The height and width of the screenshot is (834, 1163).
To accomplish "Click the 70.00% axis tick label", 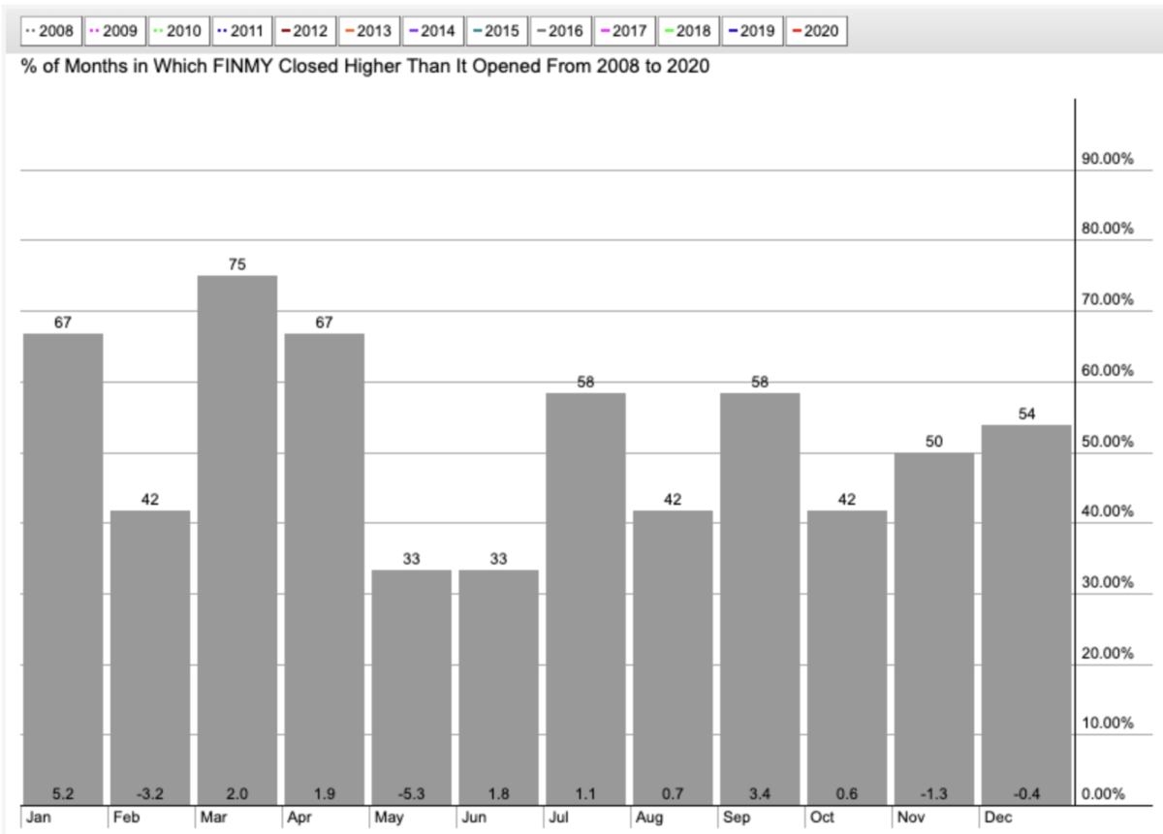I will pos(1106,300).
